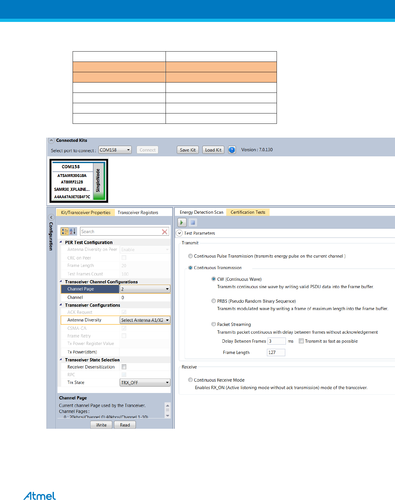Collapse Transceiver Configurations group

point(61,304)
